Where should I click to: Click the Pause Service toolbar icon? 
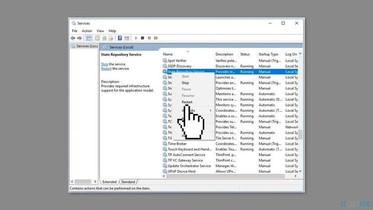pyautogui.click(x=149, y=38)
